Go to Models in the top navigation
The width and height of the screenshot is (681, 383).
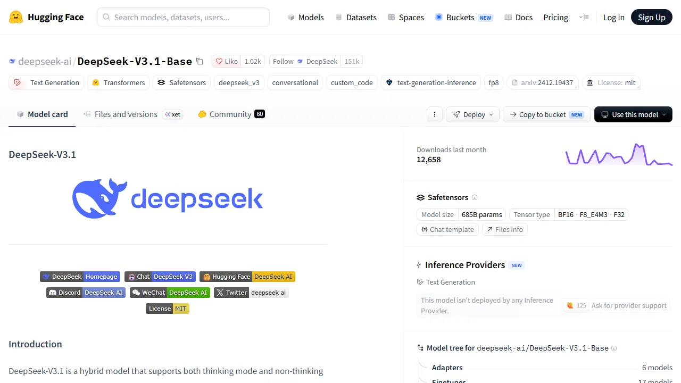point(305,17)
